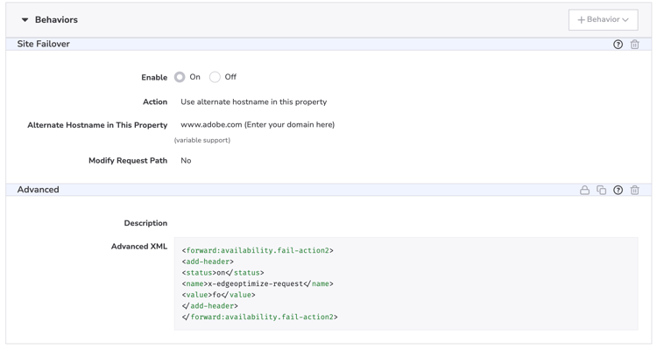This screenshot has height=349, width=657.
Task: Click the 'Enable' field label
Action: click(x=154, y=78)
